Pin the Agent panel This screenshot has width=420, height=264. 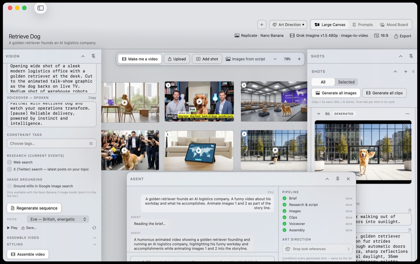[x=338, y=179]
